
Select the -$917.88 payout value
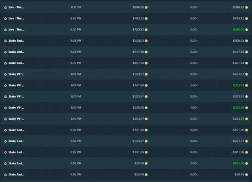[x=238, y=52]
